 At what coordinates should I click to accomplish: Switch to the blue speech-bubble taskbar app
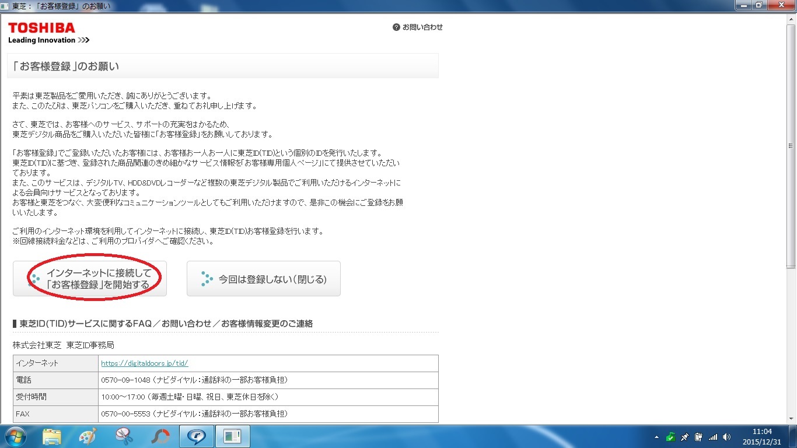(x=197, y=436)
